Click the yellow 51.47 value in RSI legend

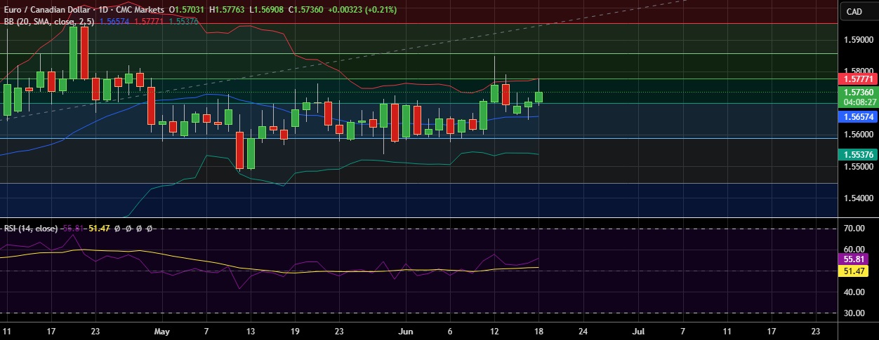[x=100, y=229]
